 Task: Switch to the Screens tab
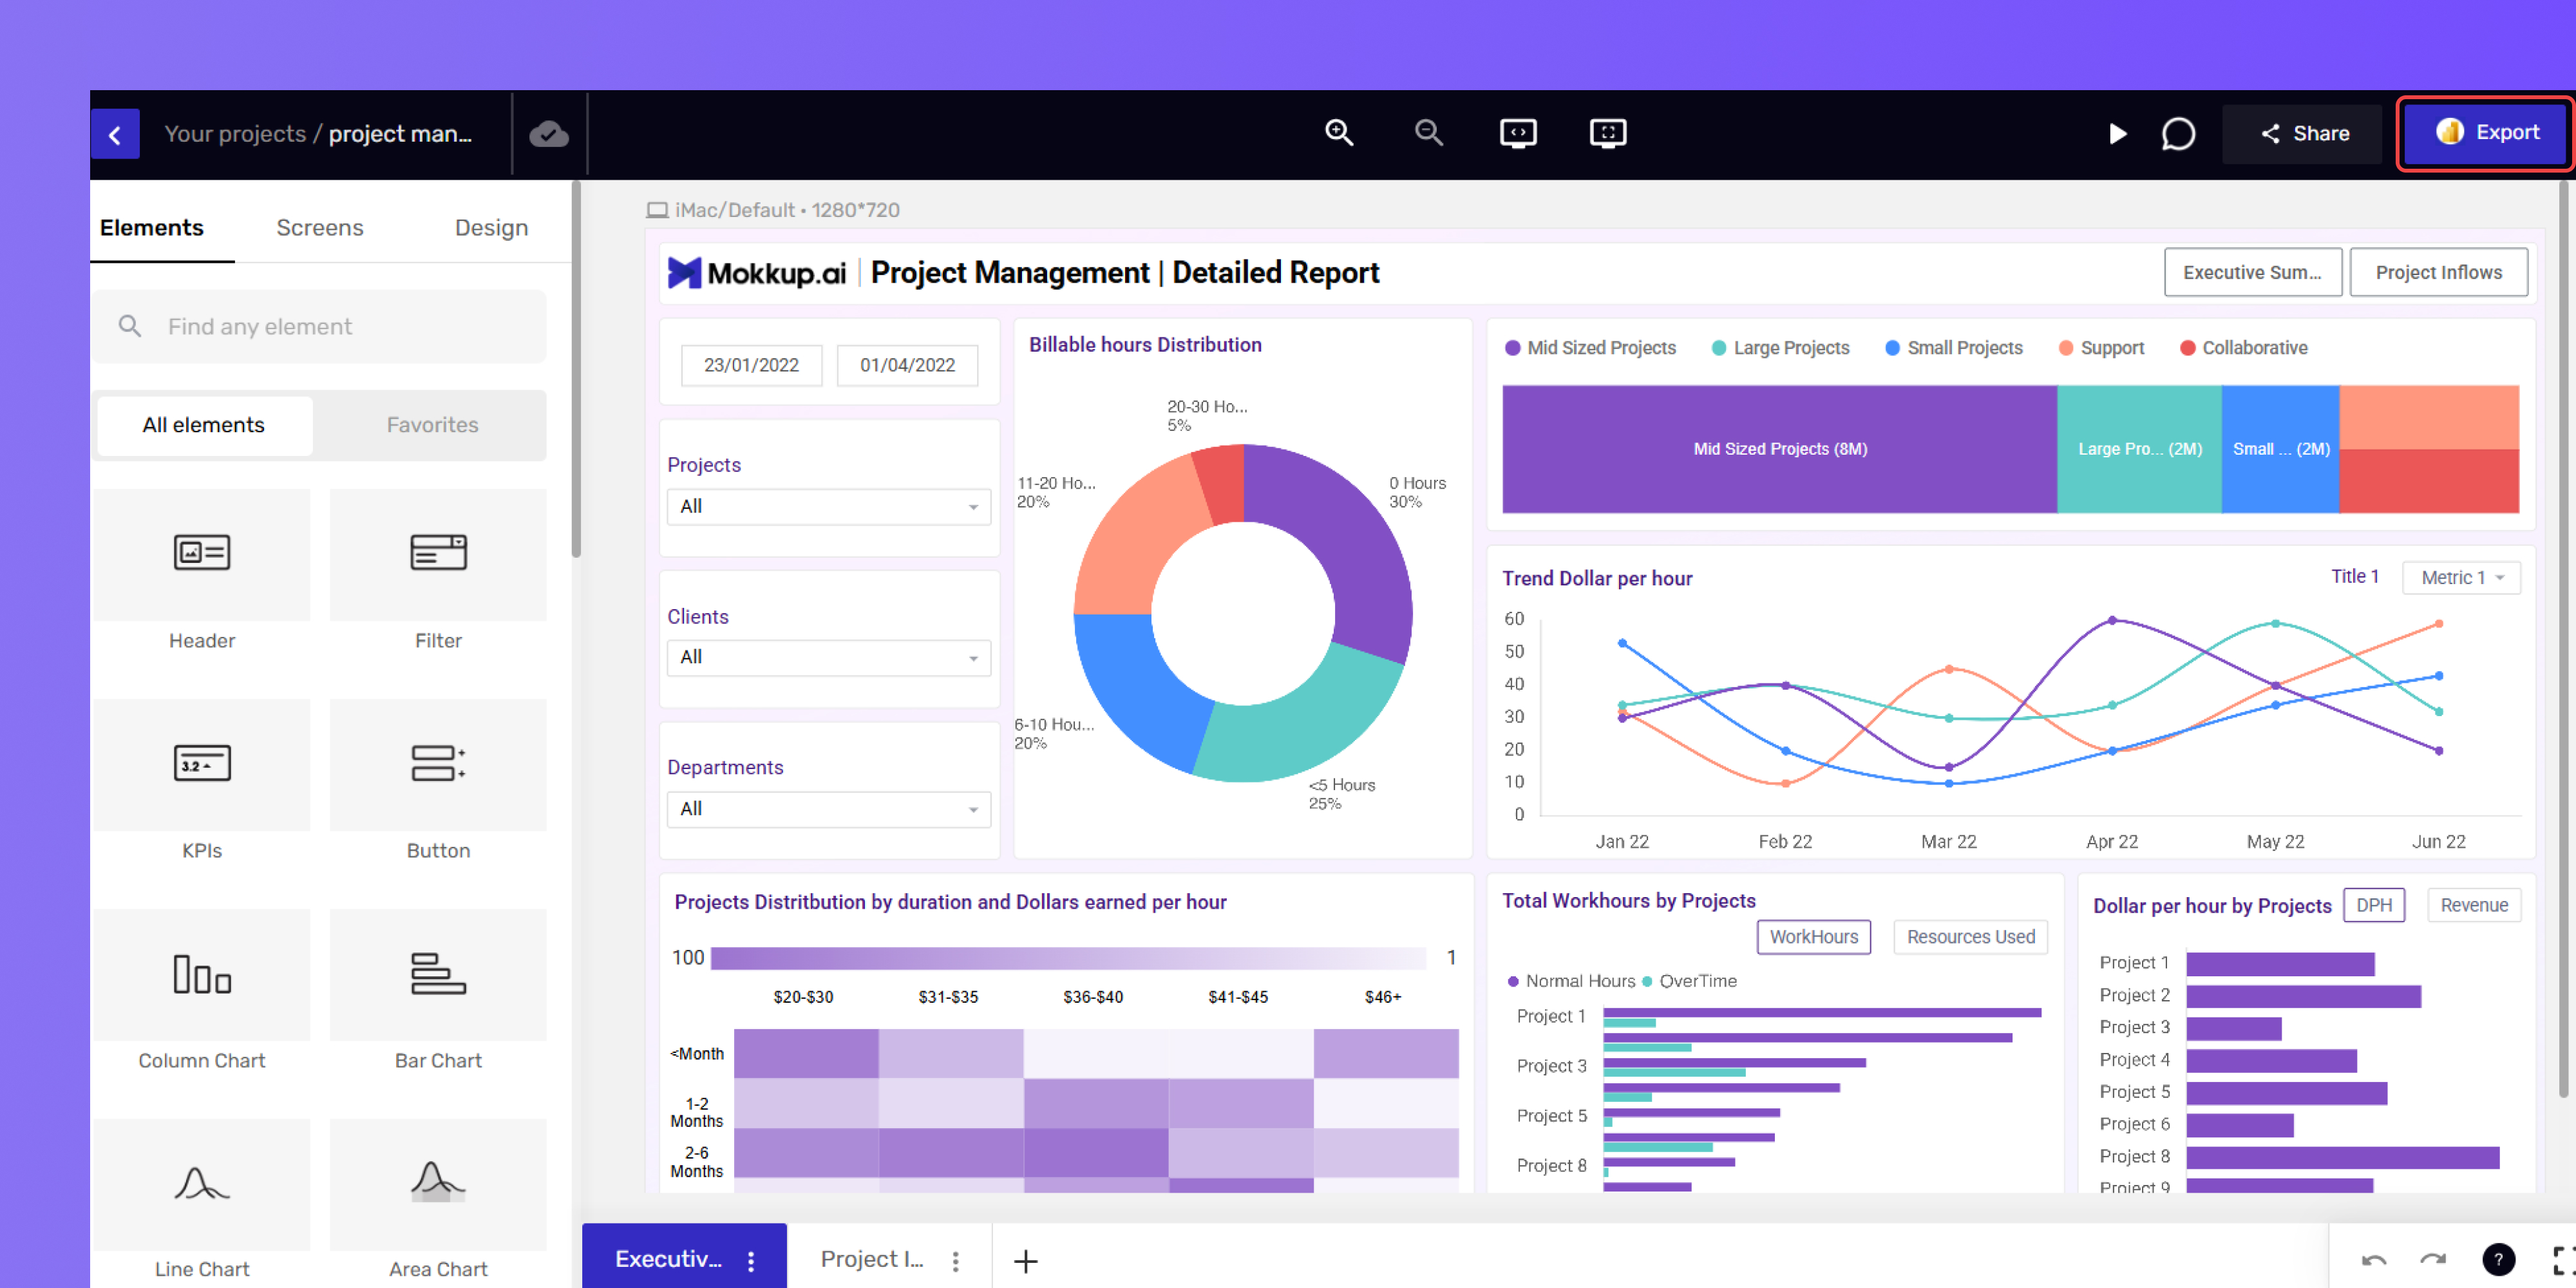[x=320, y=228]
